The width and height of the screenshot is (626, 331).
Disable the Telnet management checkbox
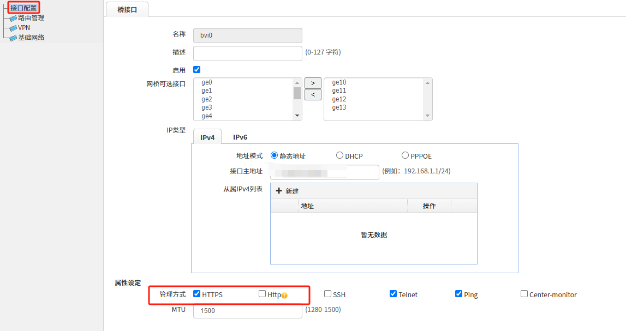394,294
